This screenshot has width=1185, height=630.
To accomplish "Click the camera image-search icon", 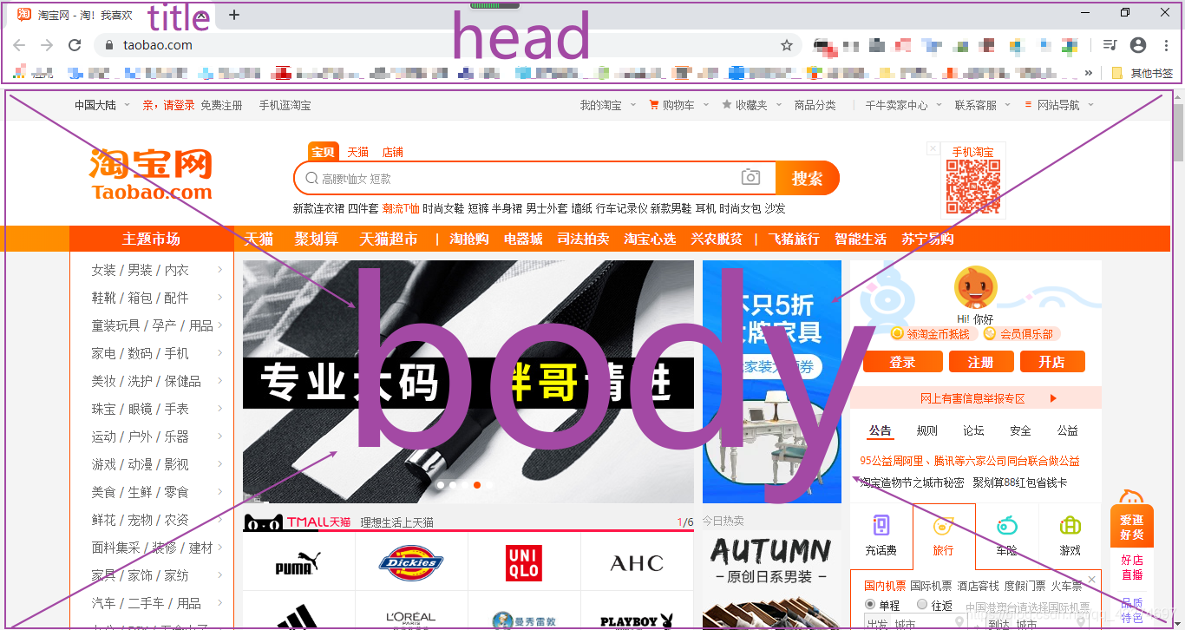I will coord(750,178).
